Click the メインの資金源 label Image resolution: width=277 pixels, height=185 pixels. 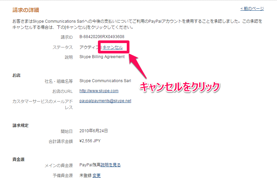(x=59, y=166)
